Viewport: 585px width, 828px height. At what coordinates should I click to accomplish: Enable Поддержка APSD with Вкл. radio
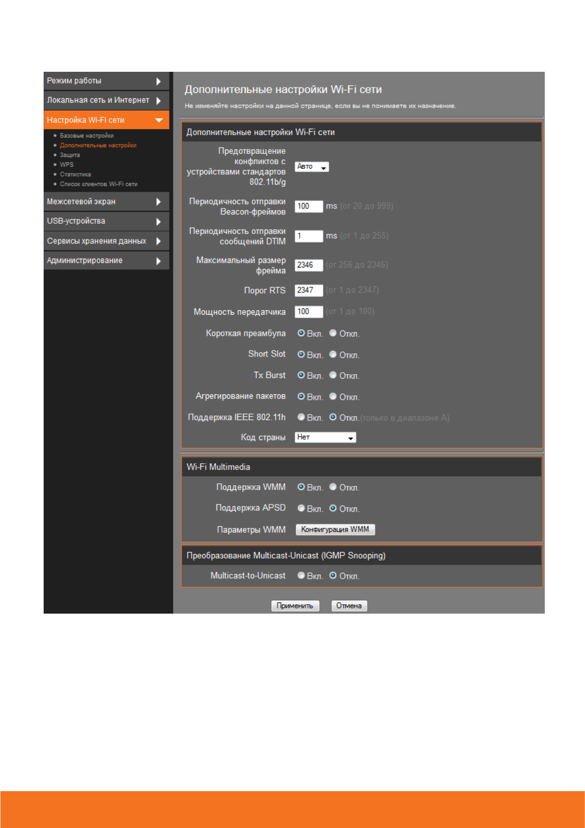pyautogui.click(x=301, y=508)
